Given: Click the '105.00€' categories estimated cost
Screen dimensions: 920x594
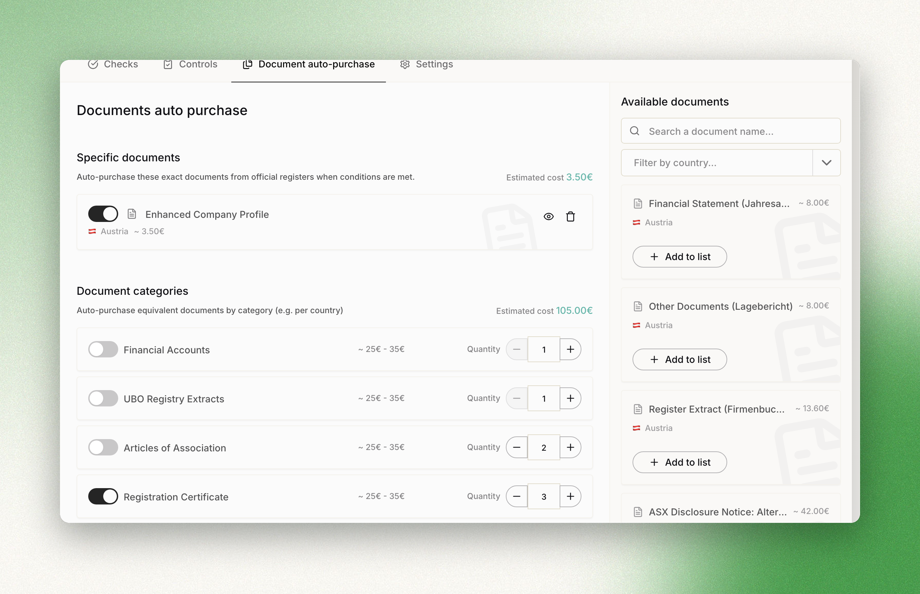Looking at the screenshot, I should [x=574, y=310].
